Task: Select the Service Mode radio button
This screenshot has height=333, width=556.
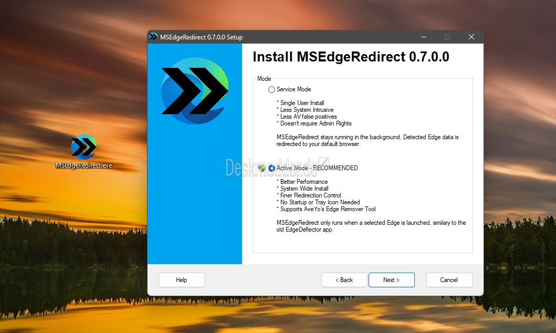Action: click(x=271, y=89)
